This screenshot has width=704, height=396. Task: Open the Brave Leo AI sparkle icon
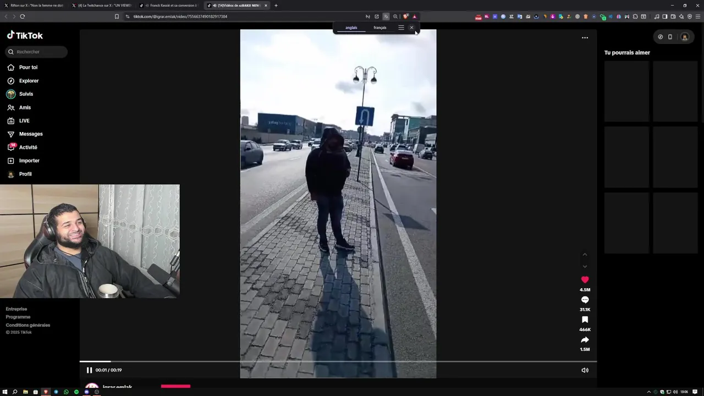[x=681, y=16]
